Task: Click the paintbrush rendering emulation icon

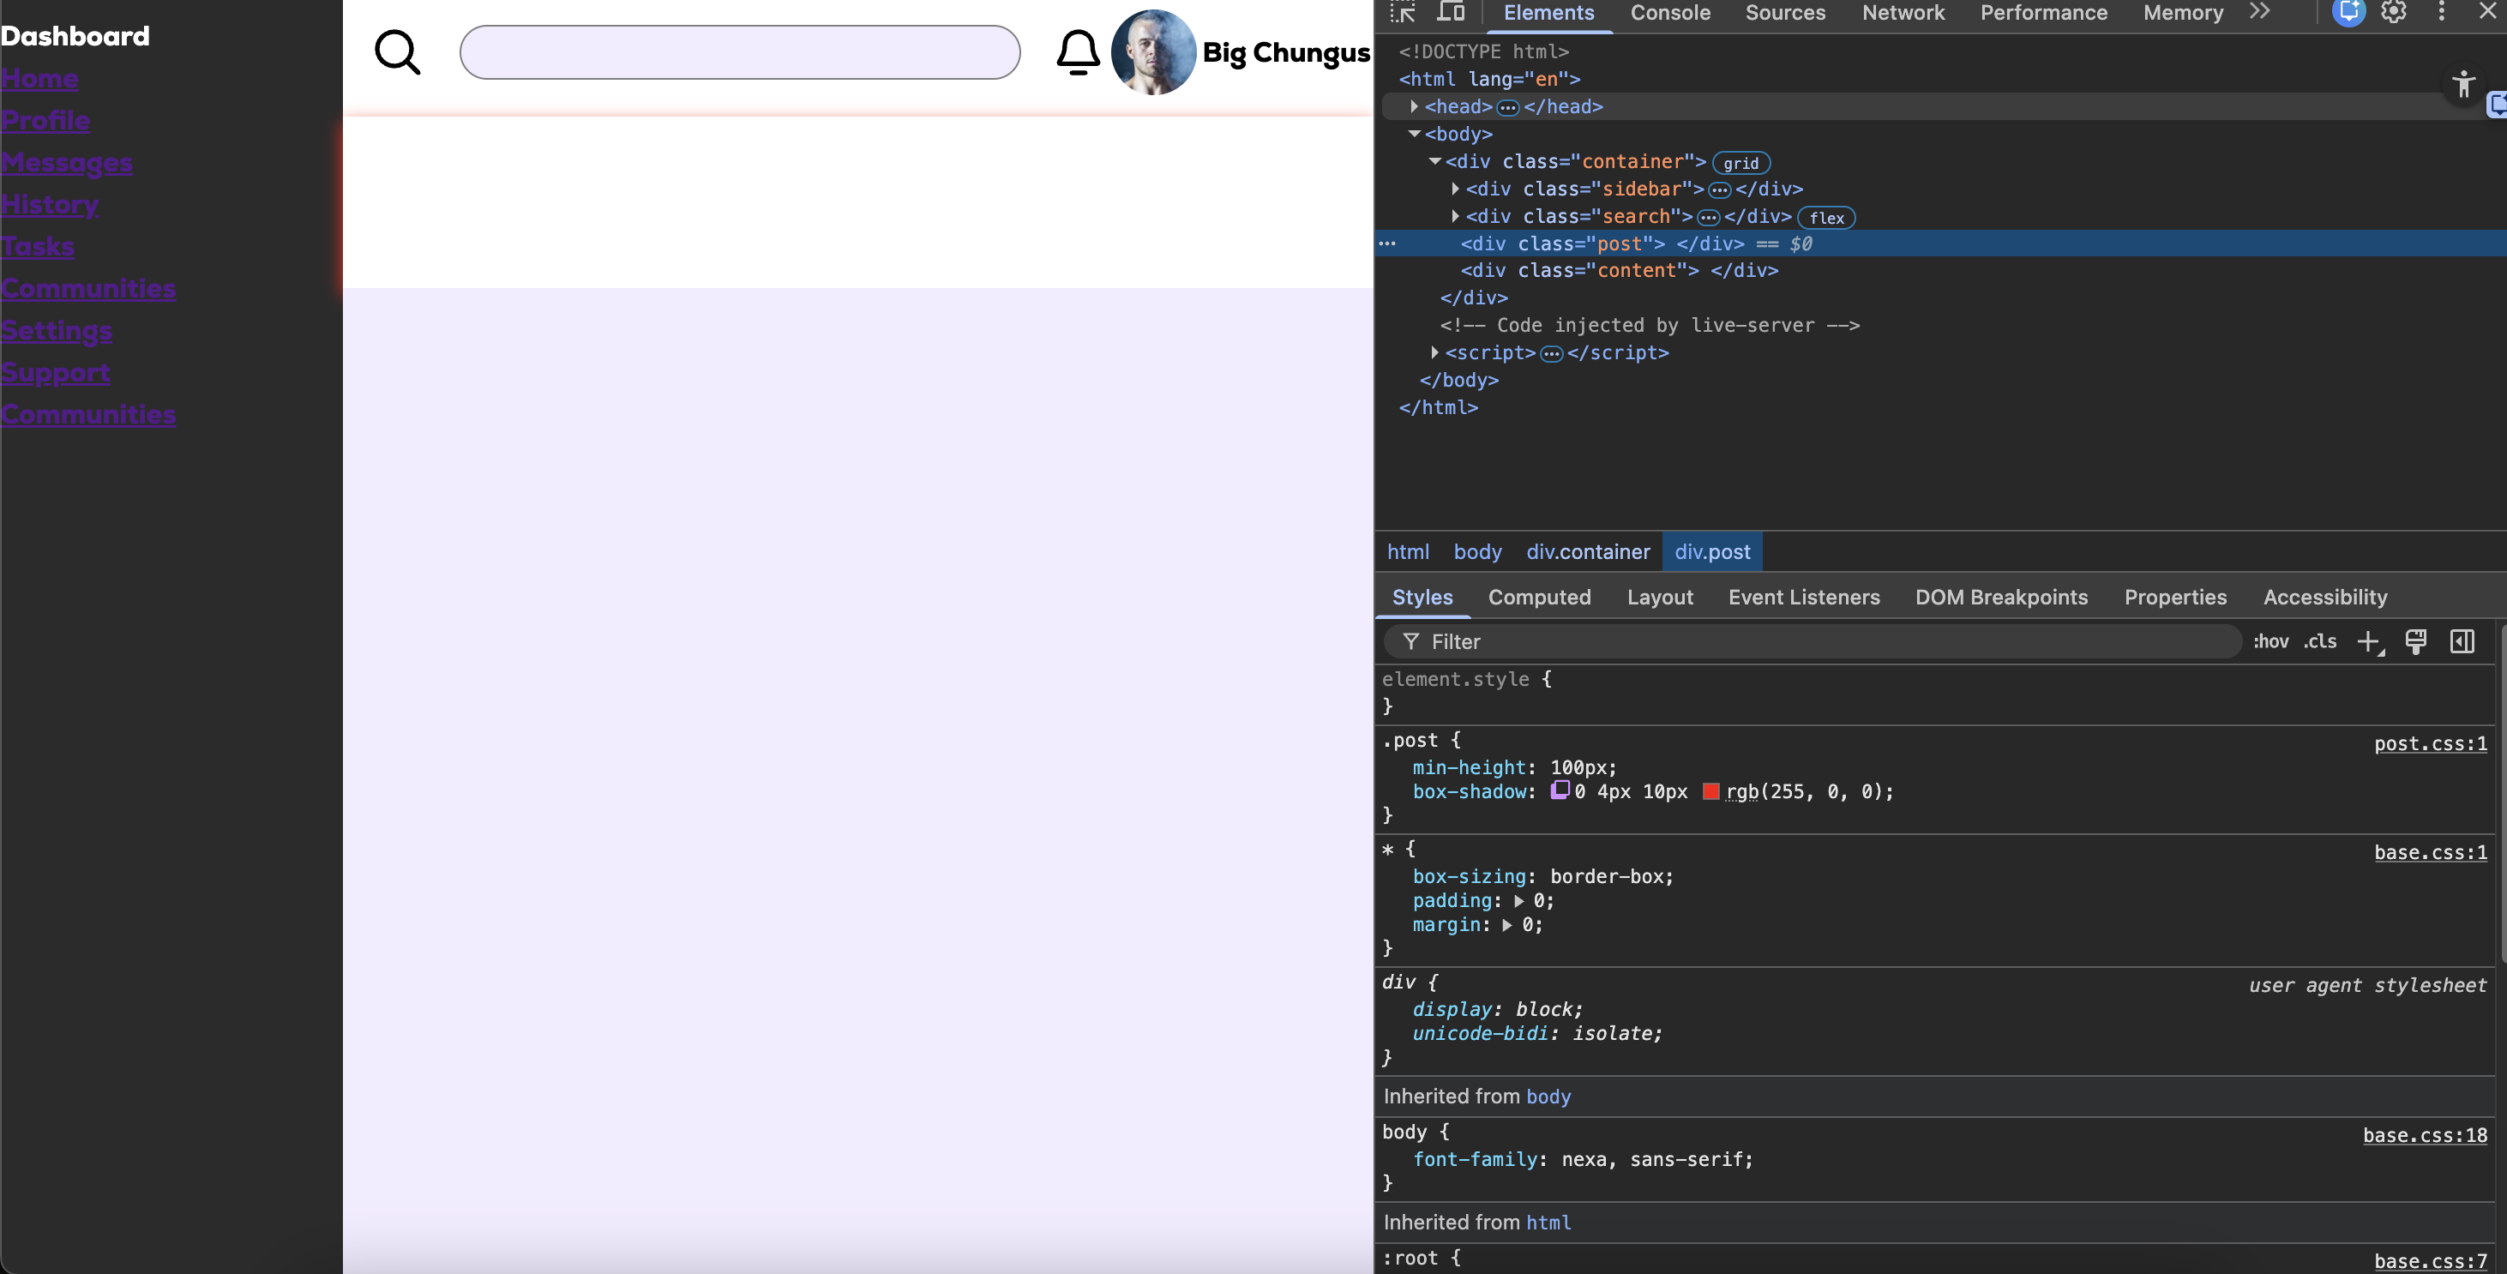Action: click(2415, 641)
